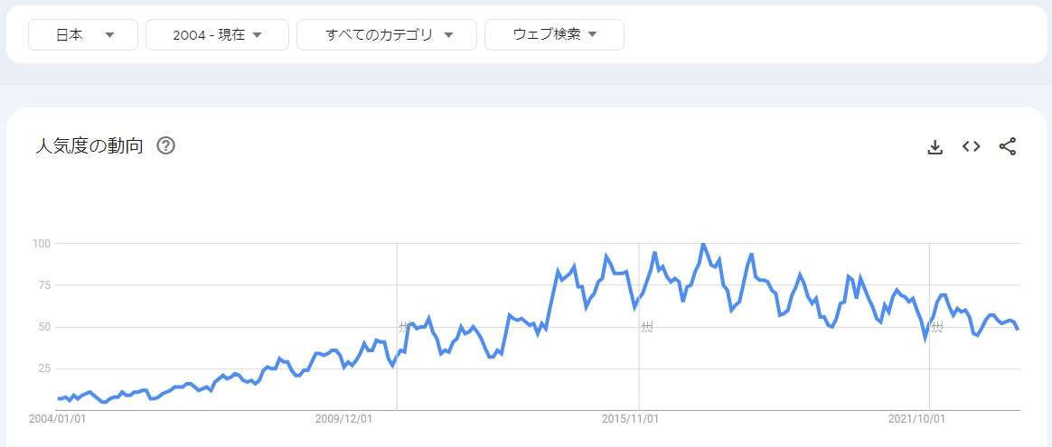
Task: Click the 2015/11/01 x-axis label
Action: (631, 419)
